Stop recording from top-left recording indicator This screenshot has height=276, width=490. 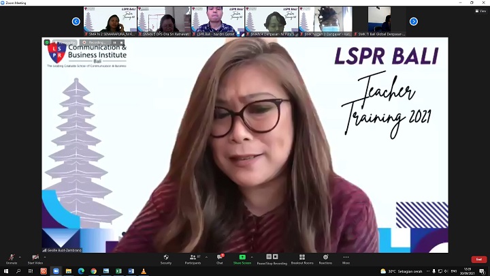[x=122, y=42]
